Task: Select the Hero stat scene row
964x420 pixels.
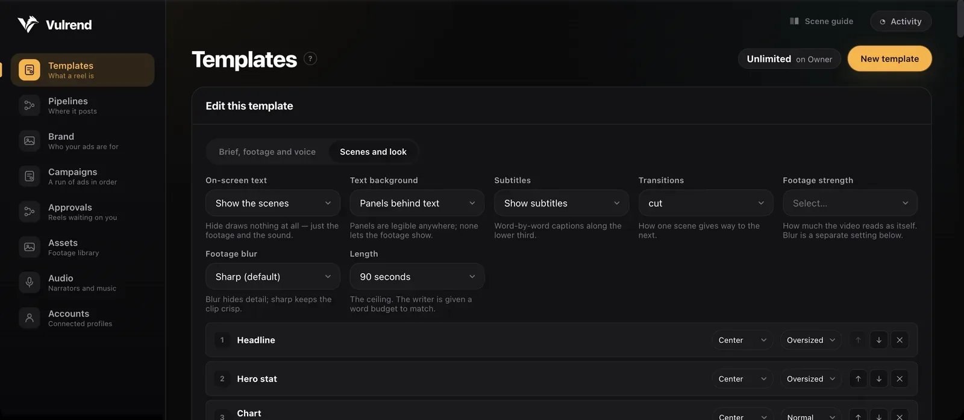Action: click(x=562, y=378)
